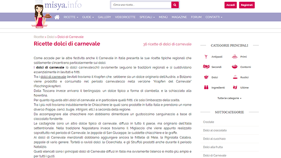Click Ricette breadcrumb link
The height and width of the screenshot is (158, 281).
(39, 37)
